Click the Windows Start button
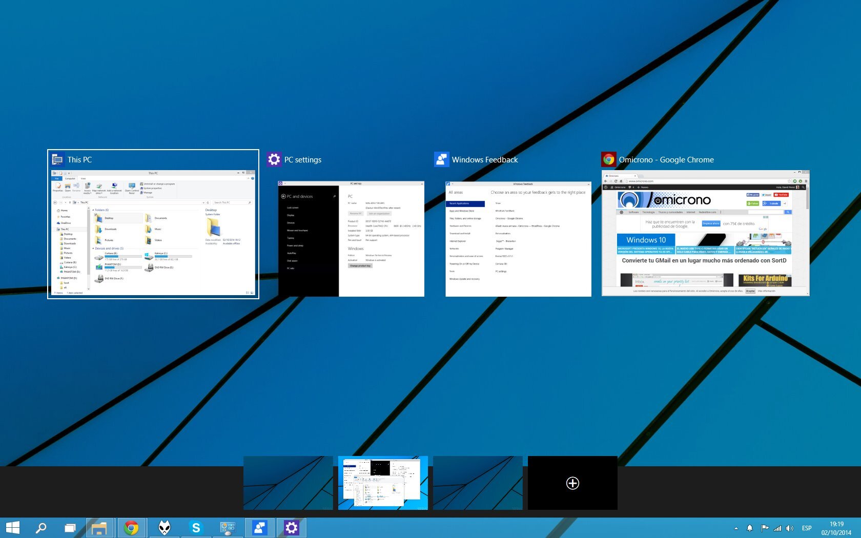Screen dimensions: 861x538 coord(11,527)
